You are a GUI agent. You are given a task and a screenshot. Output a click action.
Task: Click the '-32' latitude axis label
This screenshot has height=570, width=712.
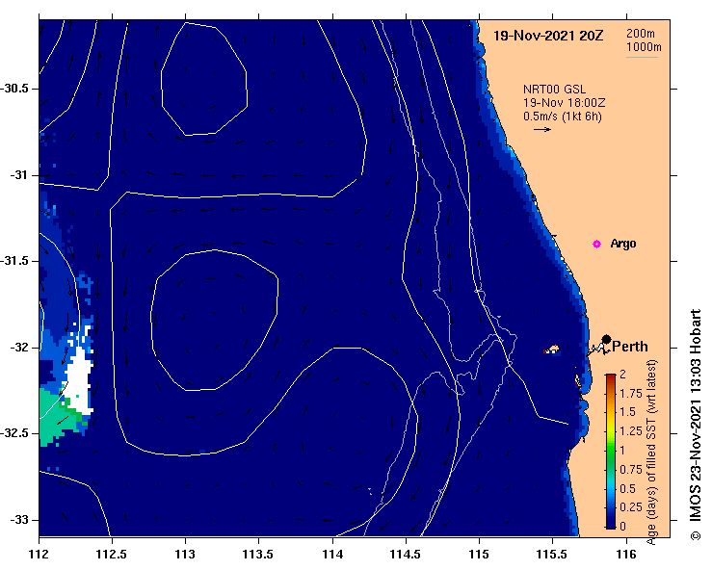pyautogui.click(x=18, y=348)
